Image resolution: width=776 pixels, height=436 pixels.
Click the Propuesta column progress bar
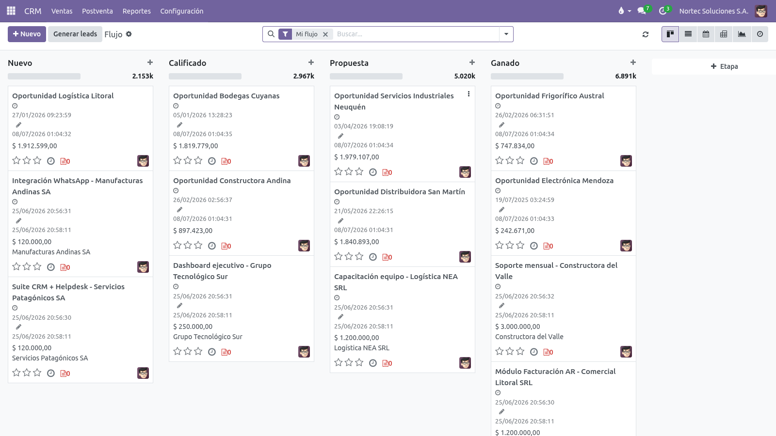pos(366,76)
